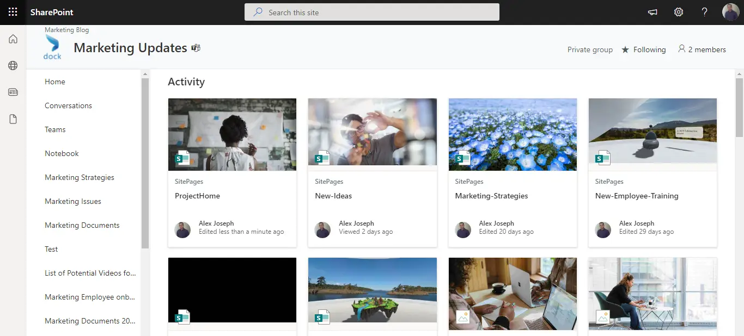Screen dimensions: 744x336
Task: Click the Private group label
Action: click(590, 49)
